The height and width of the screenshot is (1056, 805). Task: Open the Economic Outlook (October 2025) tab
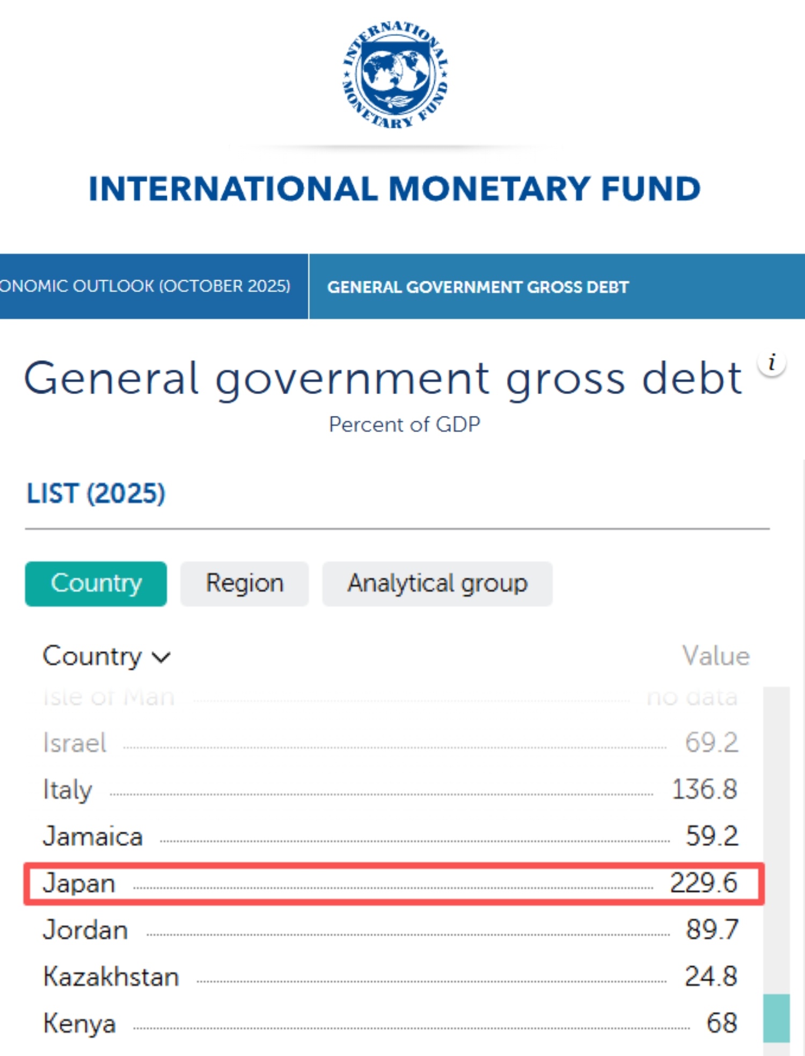(150, 286)
